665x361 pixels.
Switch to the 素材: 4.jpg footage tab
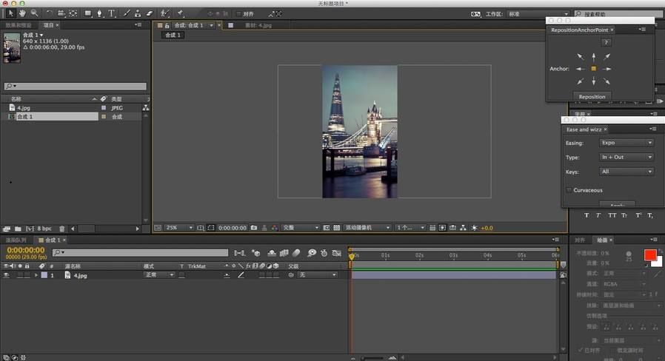258,25
